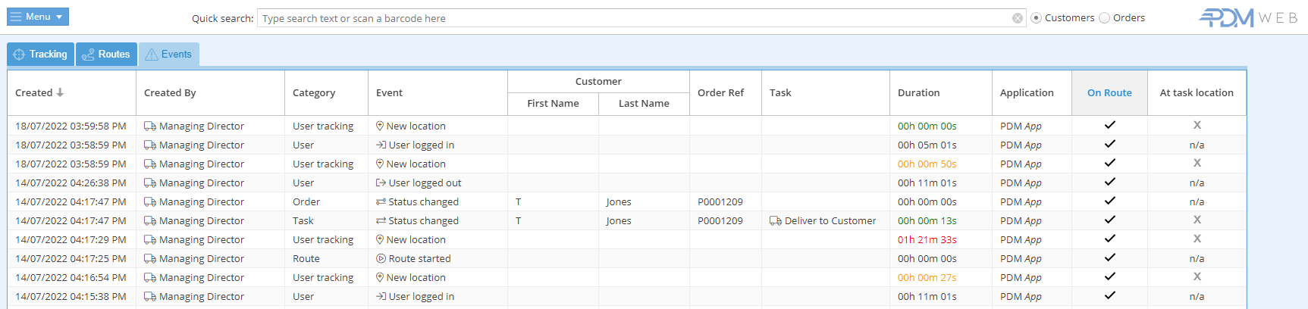Viewport: 1308px width, 309px height.
Task: Click the On Route checkmark in first row
Action: pyautogui.click(x=1109, y=125)
